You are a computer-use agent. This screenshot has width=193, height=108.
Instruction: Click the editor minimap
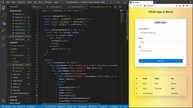point(123,17)
